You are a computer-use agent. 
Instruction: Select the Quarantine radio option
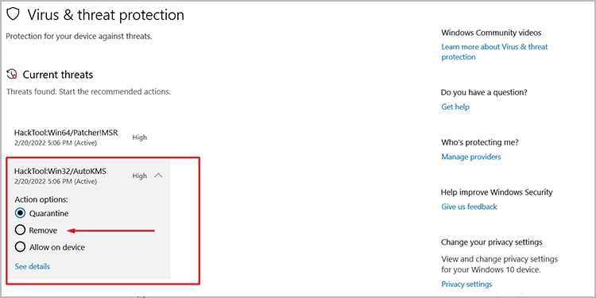20,213
